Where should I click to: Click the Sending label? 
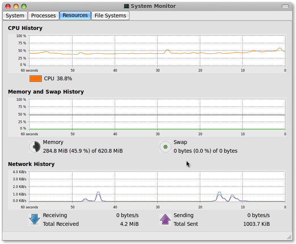tap(184, 215)
